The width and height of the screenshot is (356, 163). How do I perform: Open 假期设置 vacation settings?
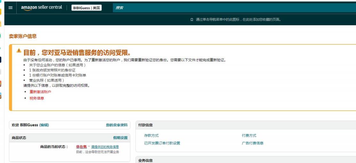coord(120,138)
